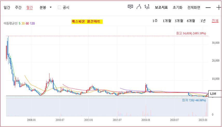This screenshot has width=222, height=127.
Task: Click the purple 120 moving average
Action: tap(32, 23)
